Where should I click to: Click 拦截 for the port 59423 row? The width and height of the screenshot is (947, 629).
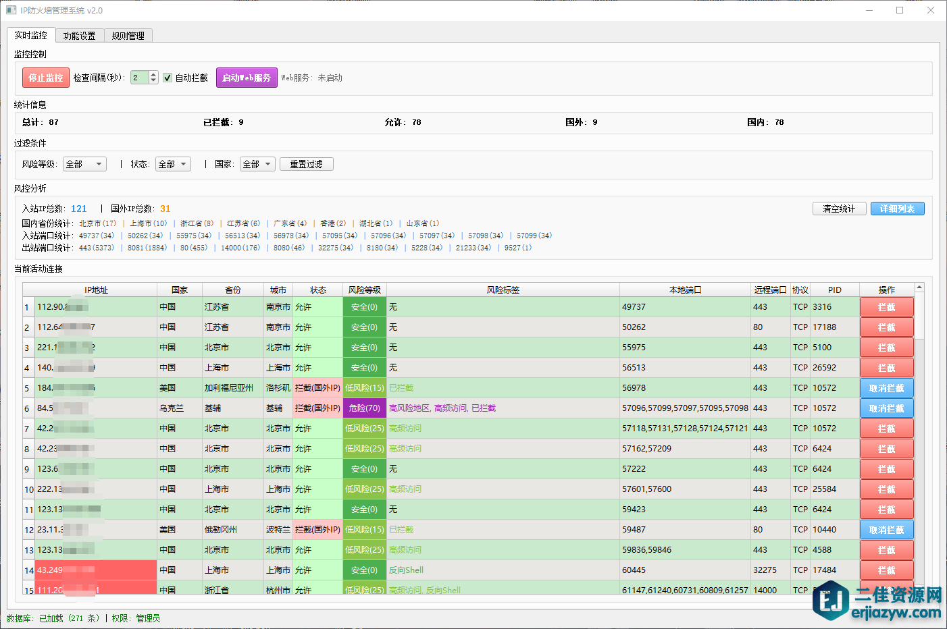(887, 510)
